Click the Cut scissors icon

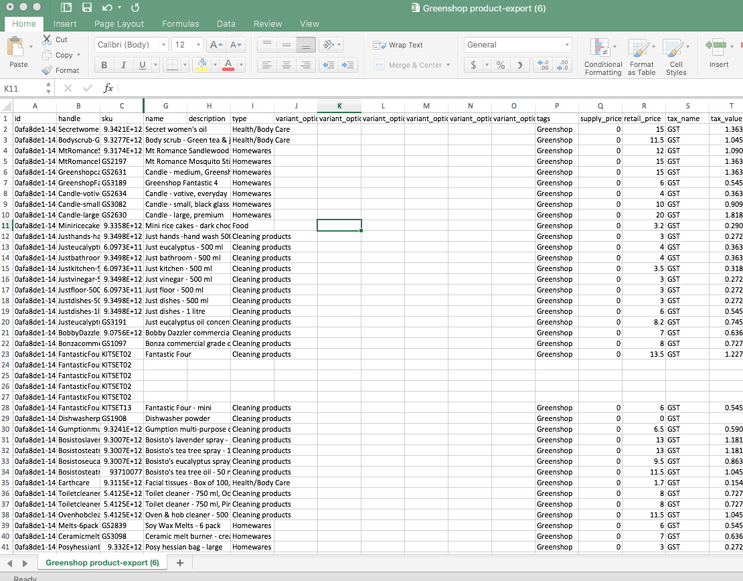pos(47,39)
